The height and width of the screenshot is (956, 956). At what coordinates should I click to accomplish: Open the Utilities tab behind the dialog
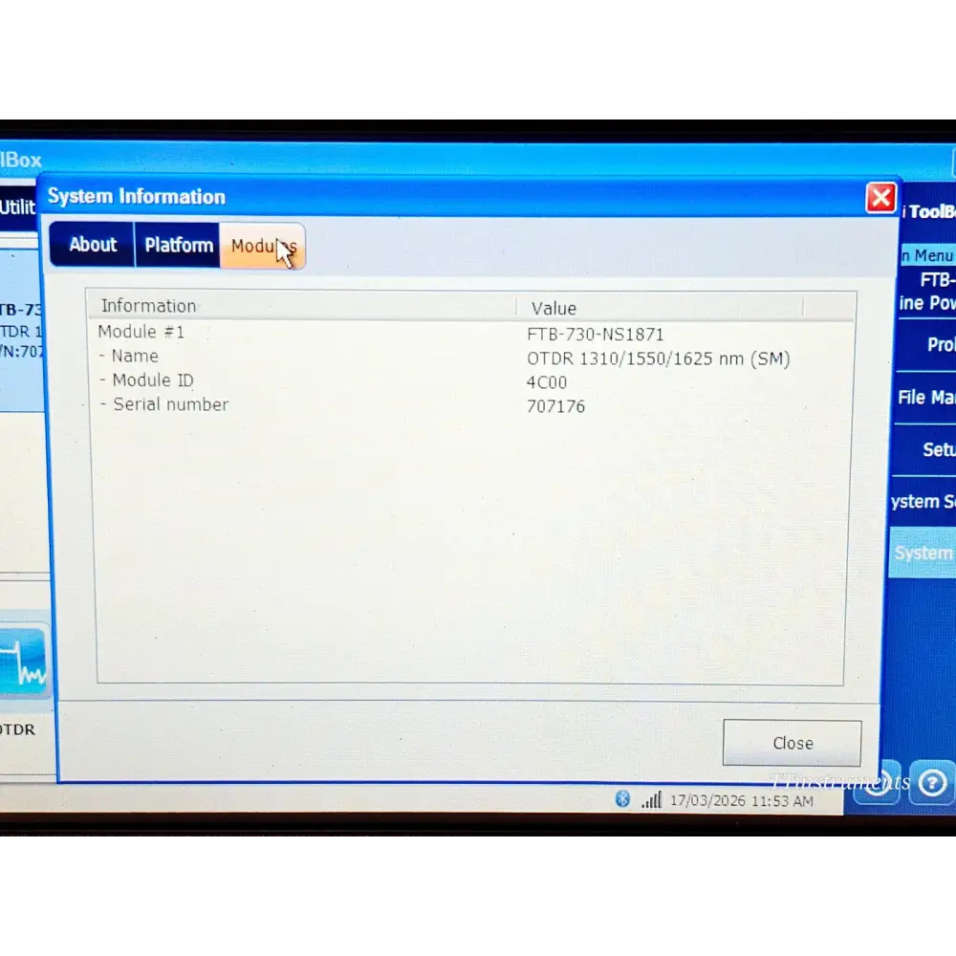(x=17, y=207)
